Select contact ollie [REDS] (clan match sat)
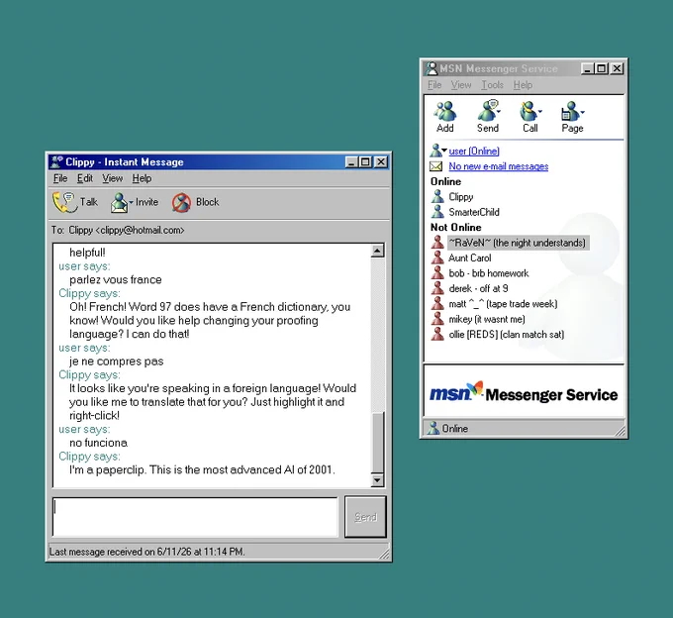 pos(506,334)
